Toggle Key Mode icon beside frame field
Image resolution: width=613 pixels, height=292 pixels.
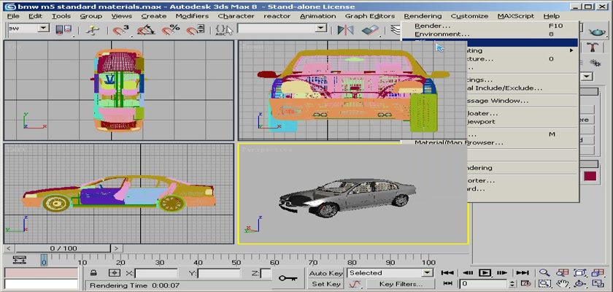coord(448,284)
